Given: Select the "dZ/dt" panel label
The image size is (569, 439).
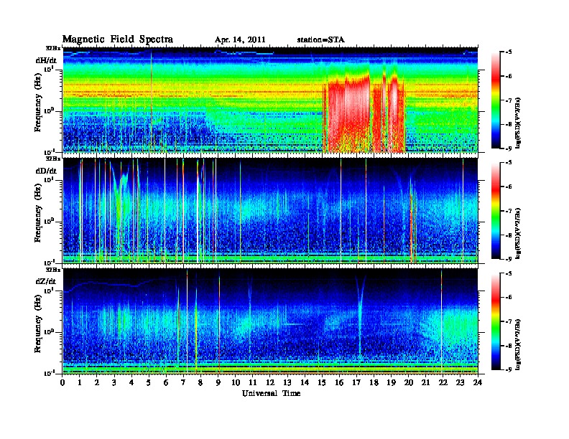Looking at the screenshot, I should tap(46, 281).
